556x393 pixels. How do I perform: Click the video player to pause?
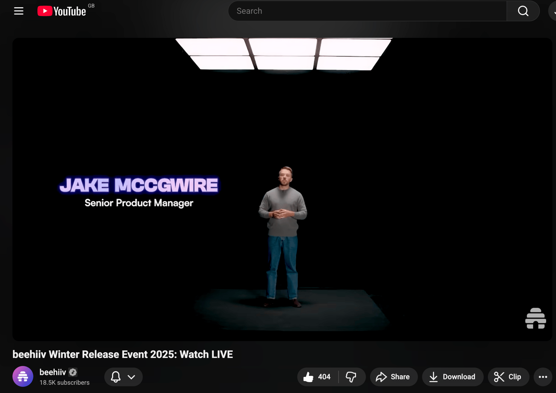tap(282, 130)
